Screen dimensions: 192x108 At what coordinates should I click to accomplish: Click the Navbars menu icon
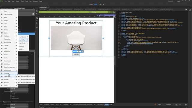[x=2, y=36]
